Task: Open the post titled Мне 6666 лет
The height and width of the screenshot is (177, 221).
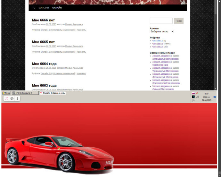Action: (x=43, y=20)
